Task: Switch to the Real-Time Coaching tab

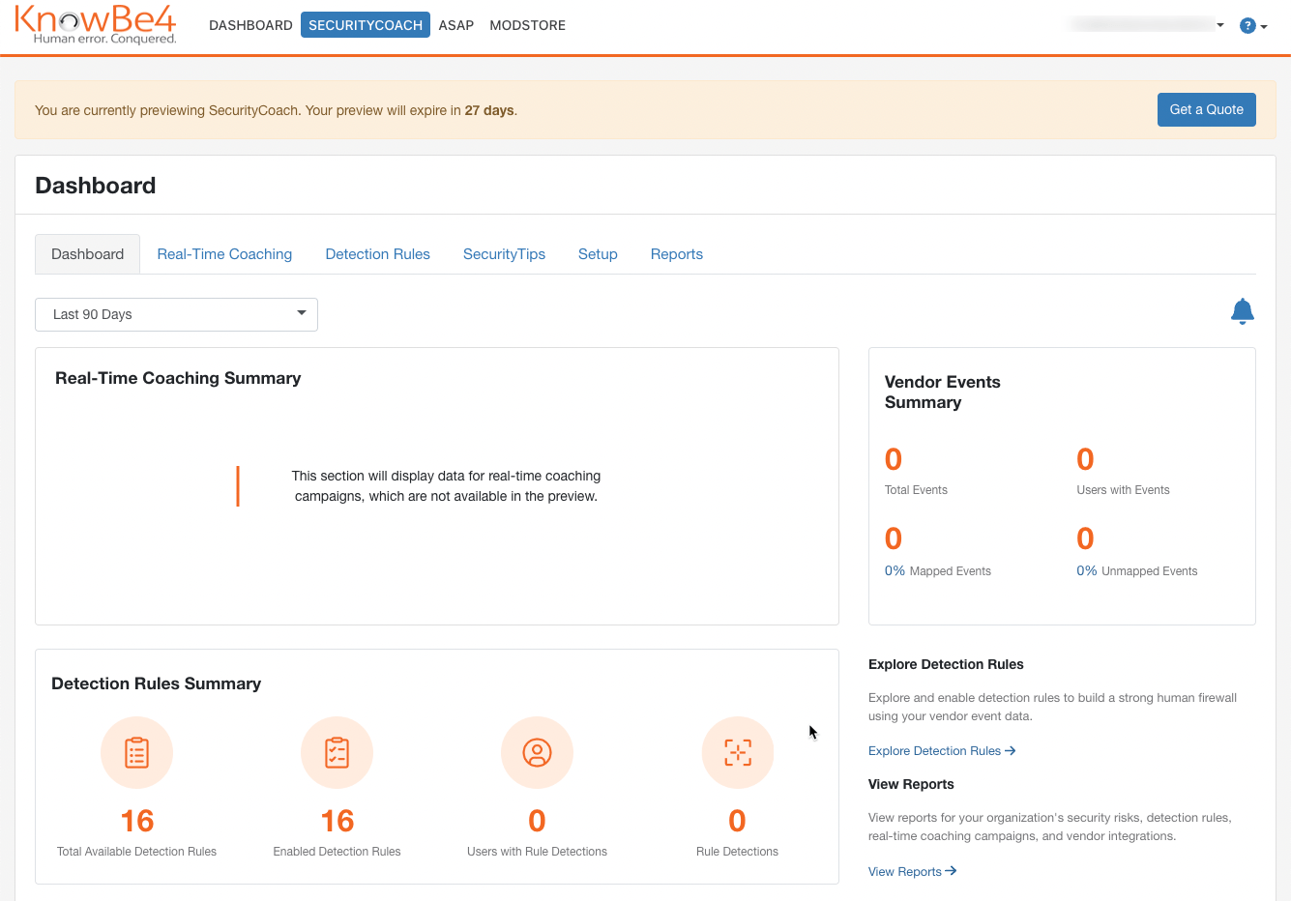Action: (x=224, y=254)
